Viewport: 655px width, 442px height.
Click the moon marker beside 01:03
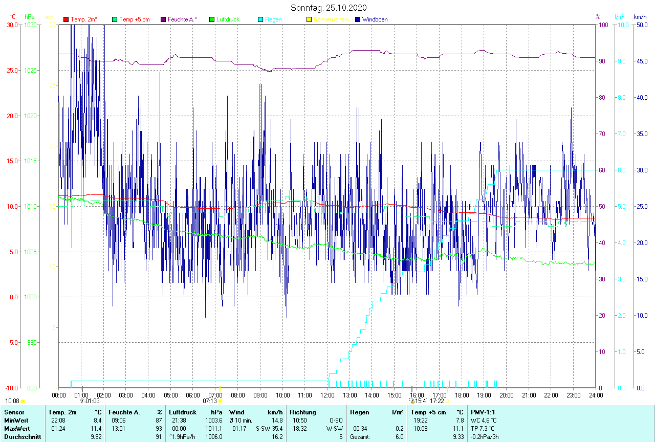point(81,401)
